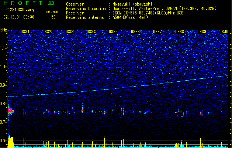Click the "Receiving Location" label

pos(86,9)
